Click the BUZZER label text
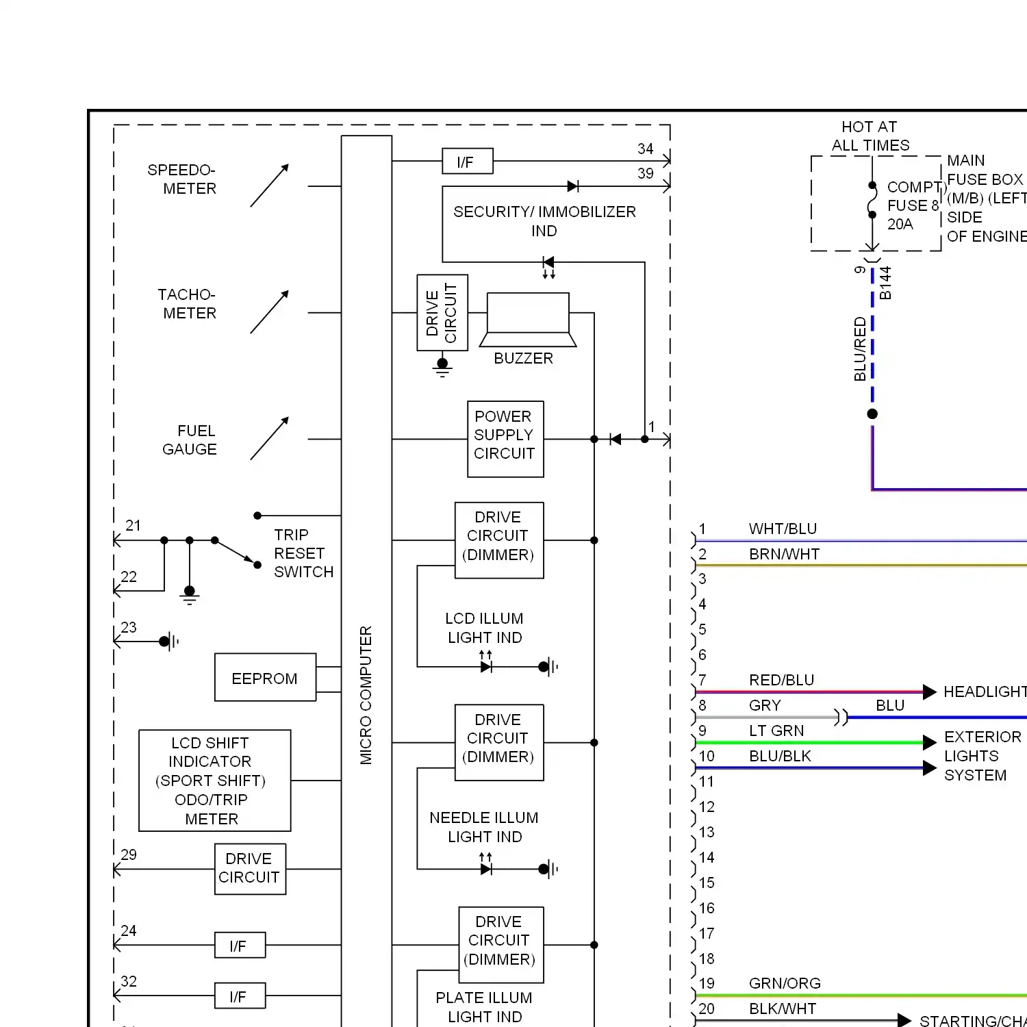1027x1027 pixels. pos(524,358)
